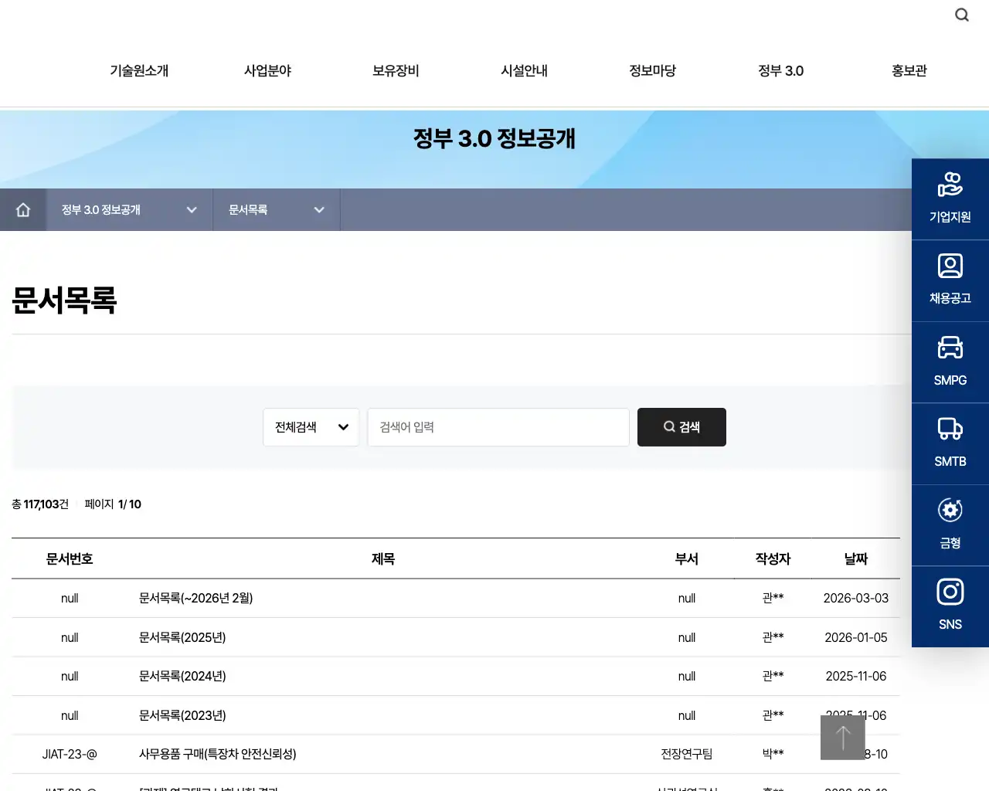
Task: Click the home icon in the breadcrumb
Action: point(23,209)
